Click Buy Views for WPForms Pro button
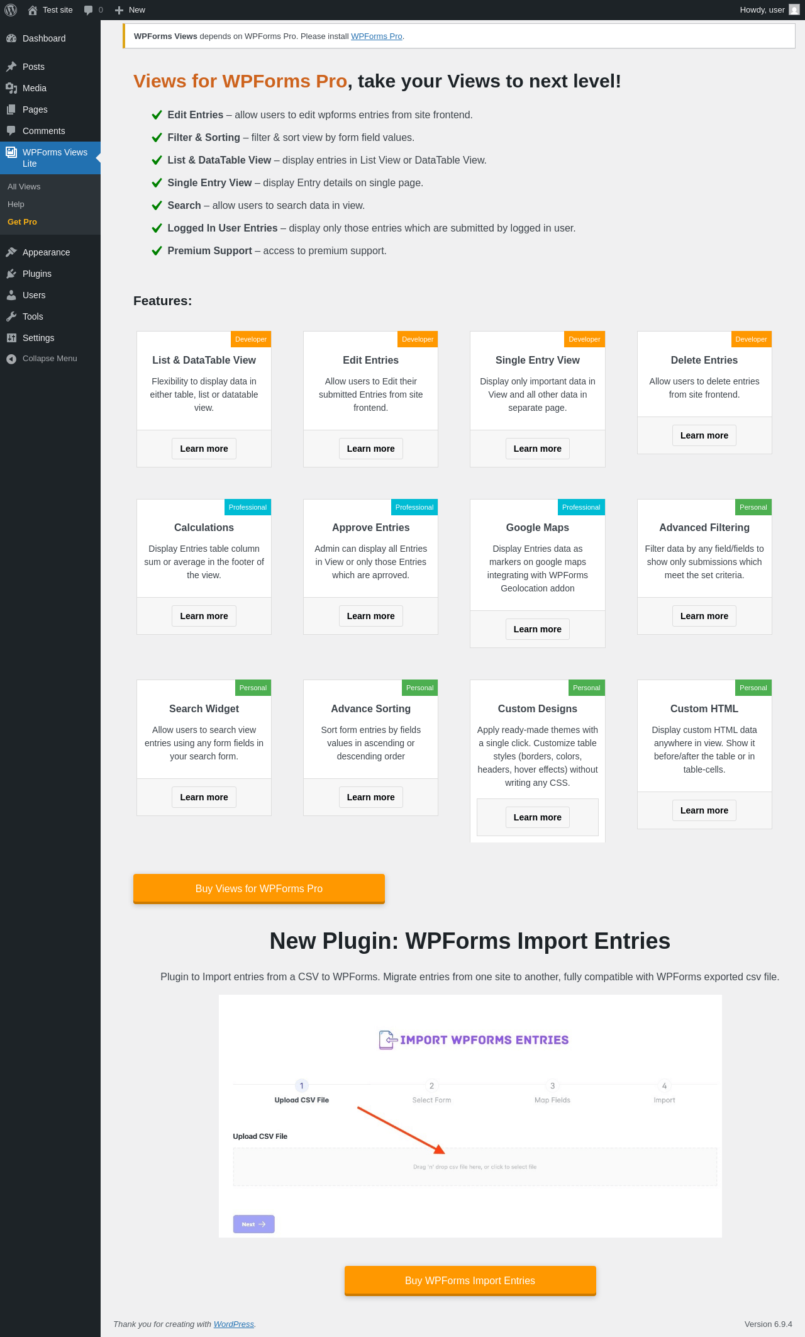805x1337 pixels. click(x=259, y=889)
